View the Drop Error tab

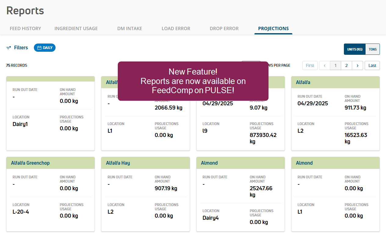[224, 29]
